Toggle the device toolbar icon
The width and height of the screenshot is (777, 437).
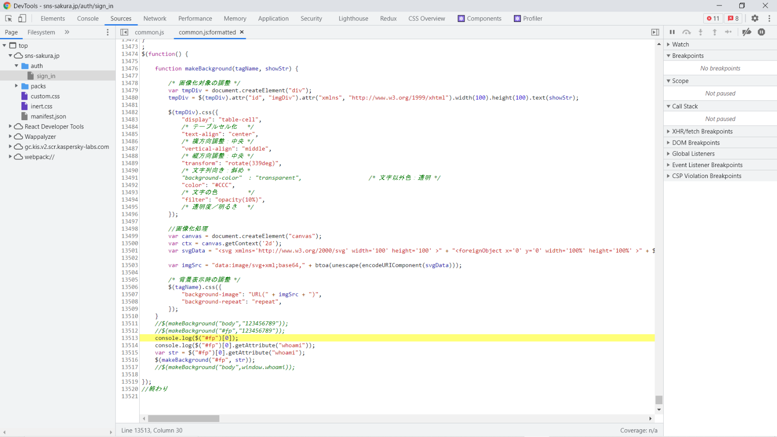[x=22, y=19]
